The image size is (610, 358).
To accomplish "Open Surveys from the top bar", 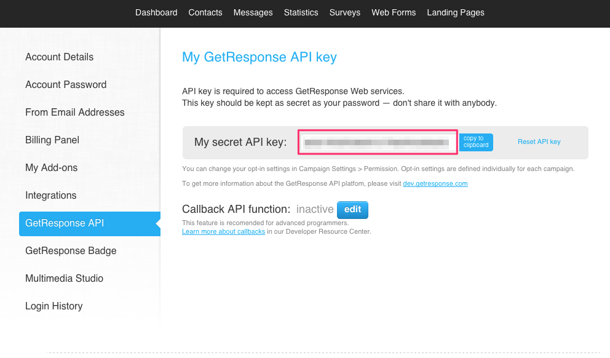I will [x=345, y=12].
